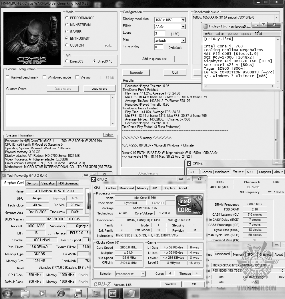Open Caches tab in front CPU-Z window
The image size is (285, 299).
(x=111, y=188)
